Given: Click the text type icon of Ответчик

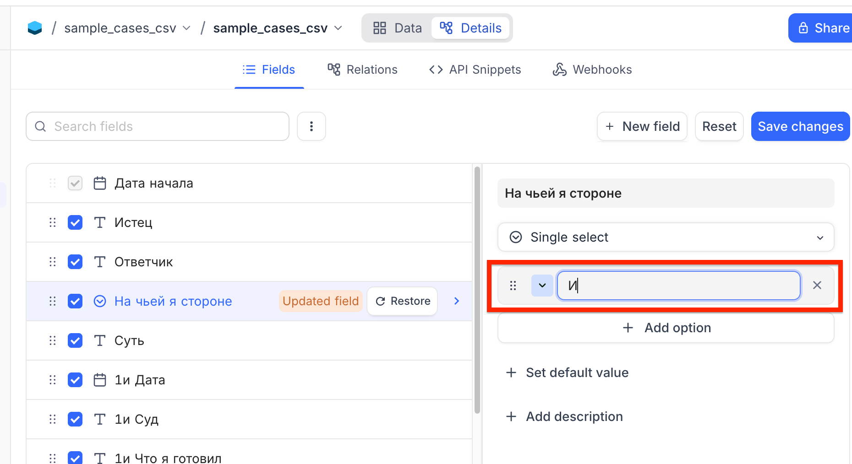Looking at the screenshot, I should 100,262.
